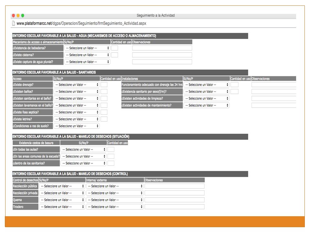Open dropdown for ¿Existen actividades de limpieza?
Screen dimensions: 310x232
pos(206,99)
